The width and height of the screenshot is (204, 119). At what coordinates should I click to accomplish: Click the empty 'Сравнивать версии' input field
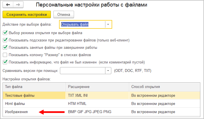pos(83,70)
